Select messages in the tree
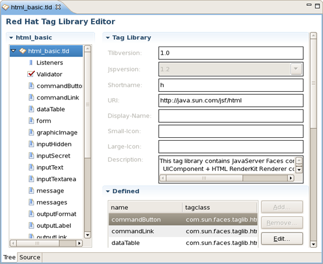 pyautogui.click(x=52, y=202)
